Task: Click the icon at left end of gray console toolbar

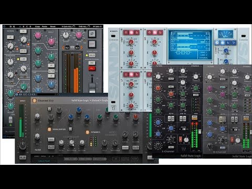Action: 4,26
